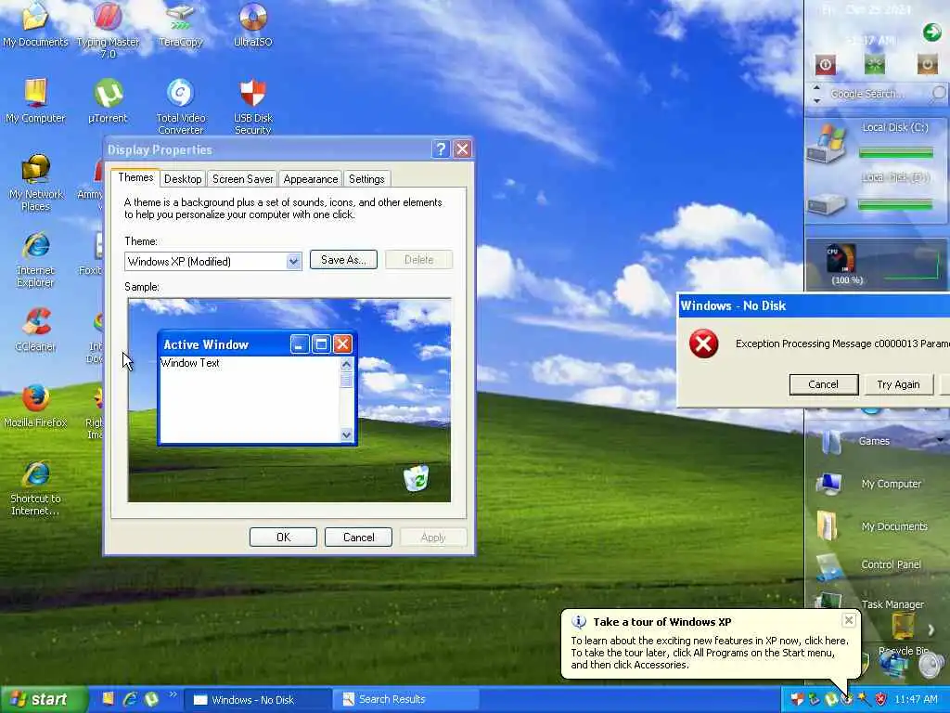Click taskbar clock showing 11:47 AM

coord(916,699)
